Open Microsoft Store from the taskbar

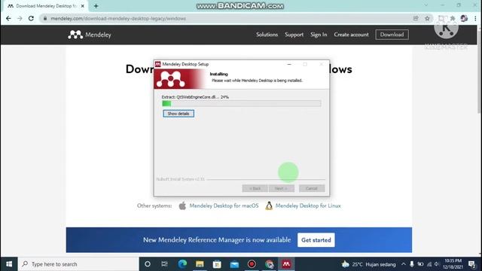click(x=217, y=264)
